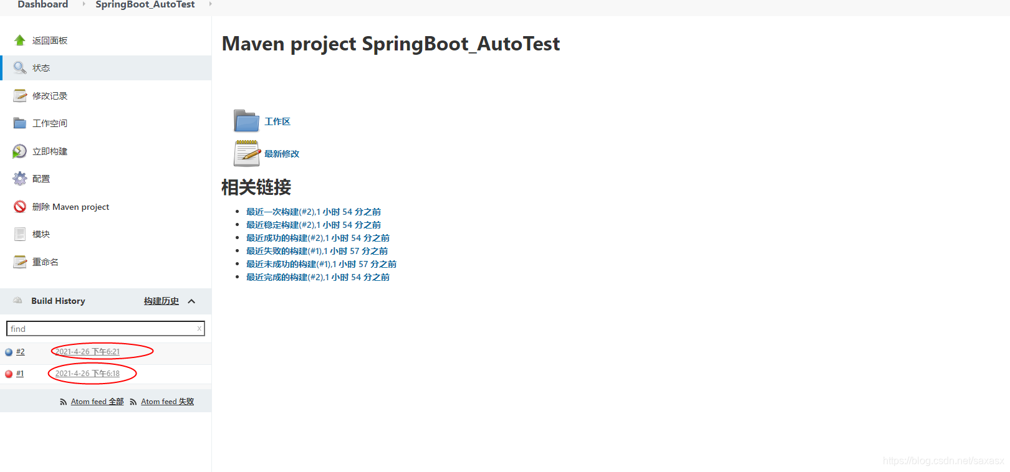Open 最近成功的构建(#2) link
Image resolution: width=1010 pixels, height=472 pixels.
click(x=318, y=238)
